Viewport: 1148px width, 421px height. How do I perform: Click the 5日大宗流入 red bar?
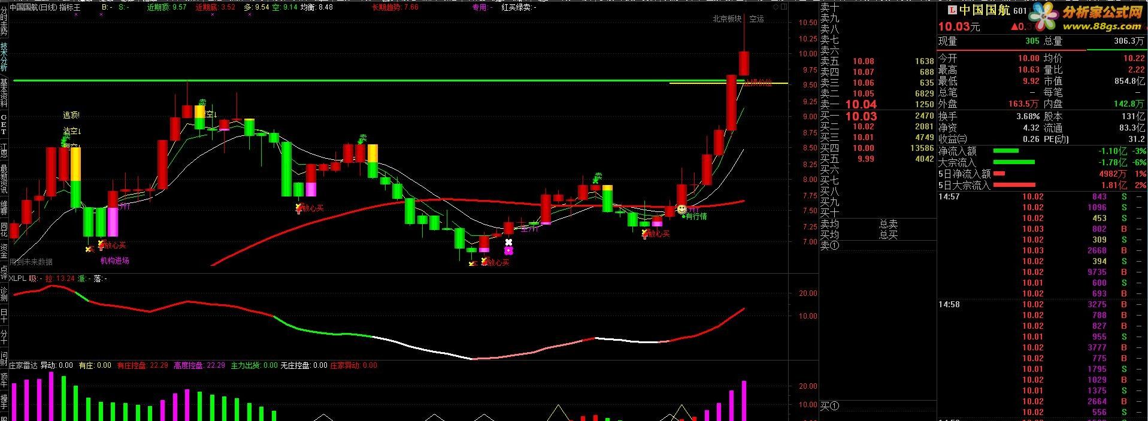[x=1014, y=185]
